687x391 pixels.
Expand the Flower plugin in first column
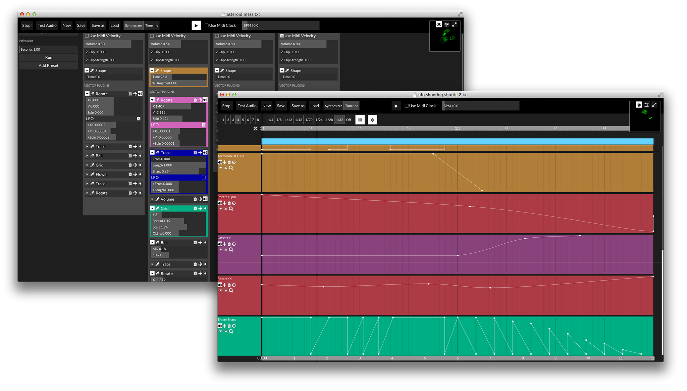click(x=87, y=175)
